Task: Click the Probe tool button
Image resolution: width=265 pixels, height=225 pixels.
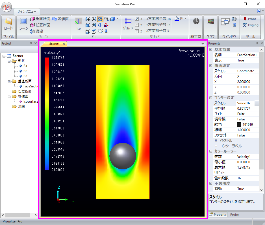Action: pyautogui.click(x=250, y=19)
